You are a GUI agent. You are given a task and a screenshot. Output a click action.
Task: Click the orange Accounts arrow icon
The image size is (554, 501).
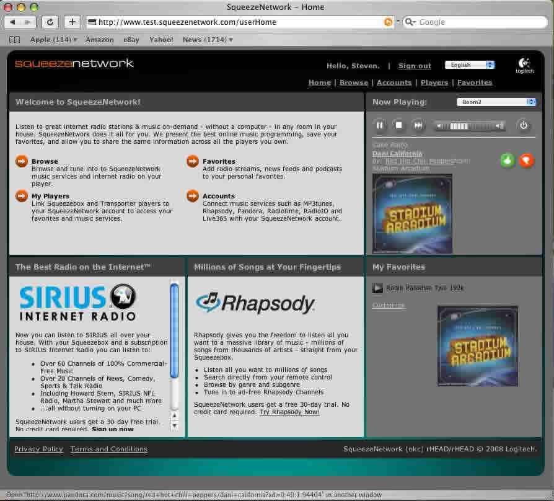193,197
